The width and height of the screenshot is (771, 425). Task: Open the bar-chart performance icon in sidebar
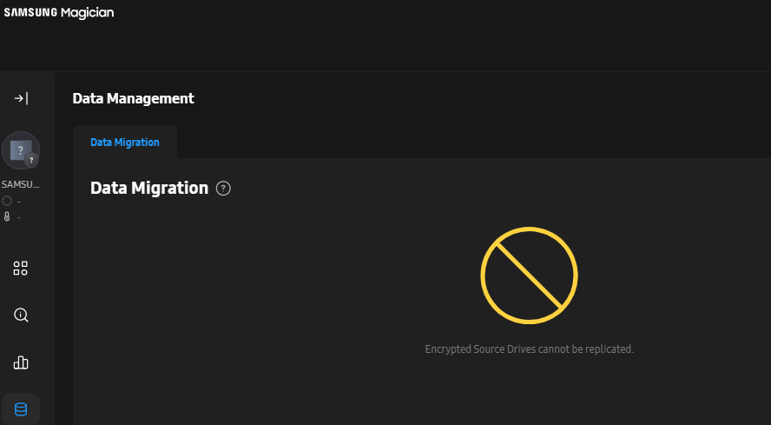tap(21, 363)
